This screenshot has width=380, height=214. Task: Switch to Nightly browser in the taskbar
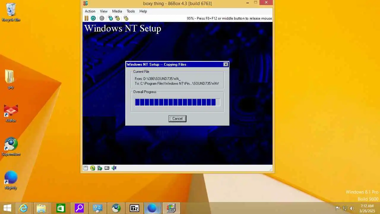pyautogui.click(x=153, y=208)
